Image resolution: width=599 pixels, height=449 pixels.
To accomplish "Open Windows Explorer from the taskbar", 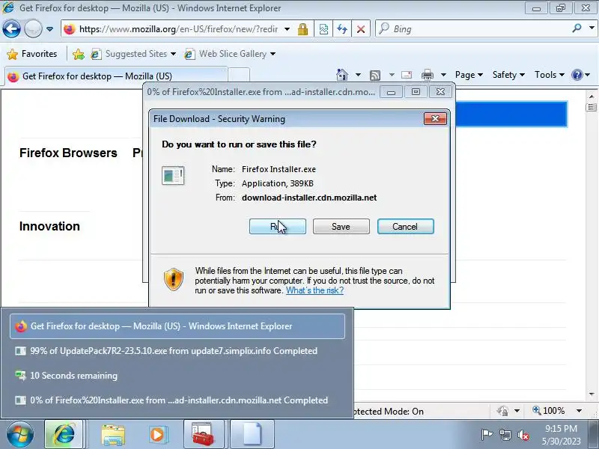I will [113, 435].
